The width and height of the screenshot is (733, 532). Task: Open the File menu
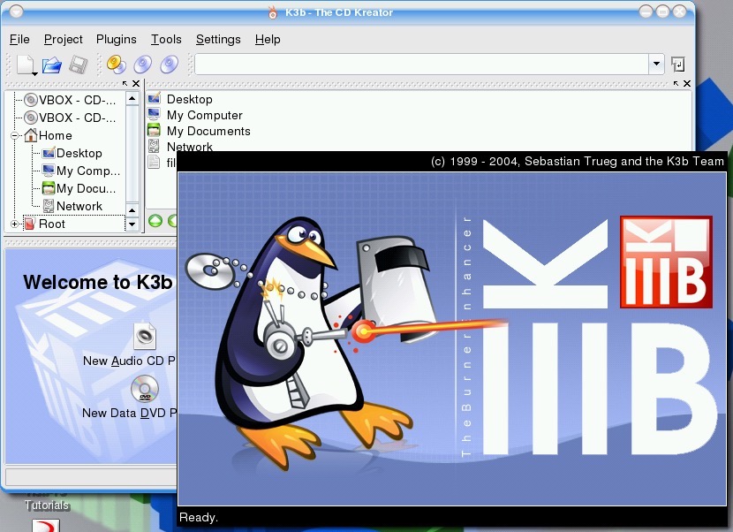point(19,39)
